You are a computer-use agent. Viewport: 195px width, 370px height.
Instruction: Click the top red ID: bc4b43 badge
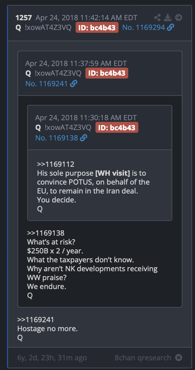coord(97,28)
